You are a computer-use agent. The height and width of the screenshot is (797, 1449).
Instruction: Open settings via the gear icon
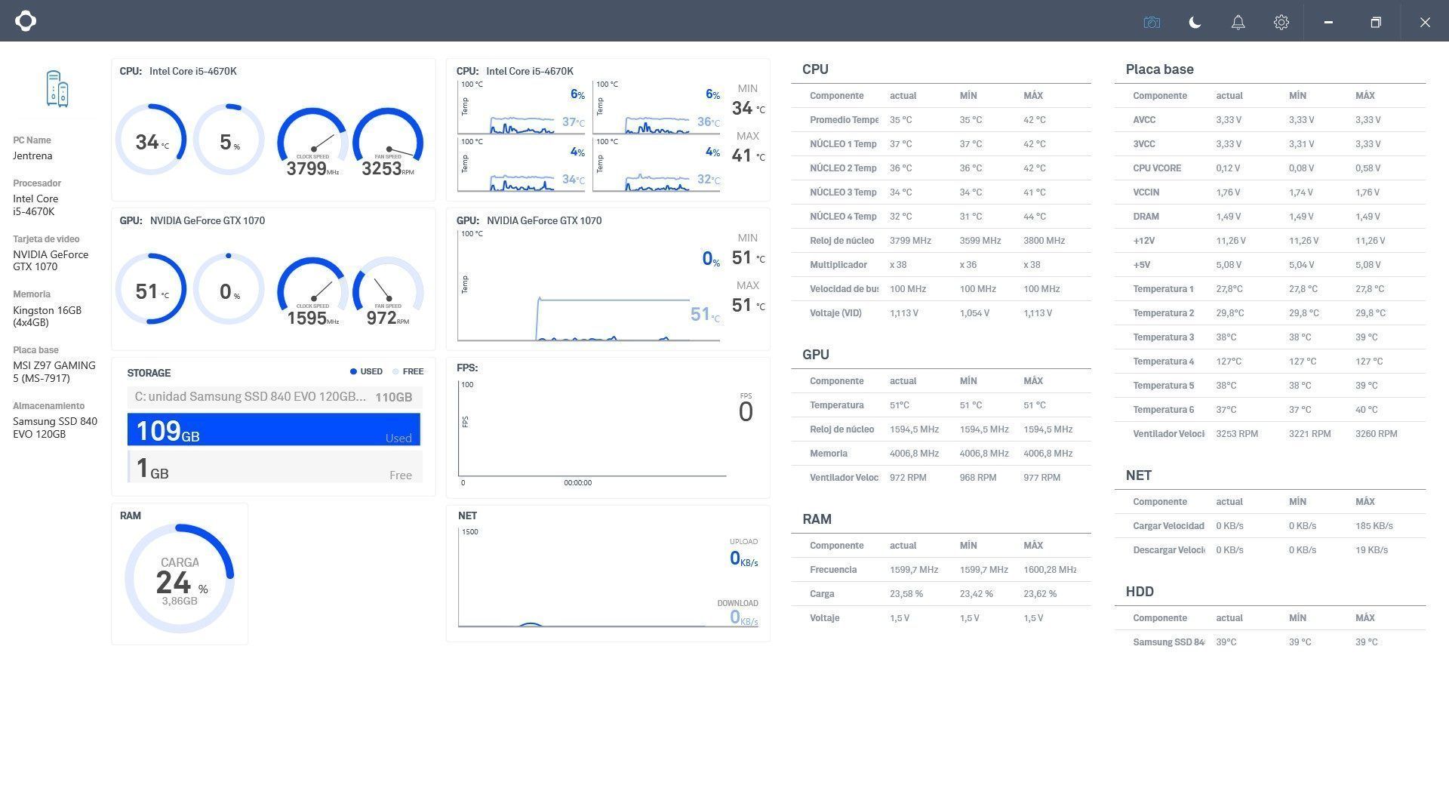click(1281, 23)
